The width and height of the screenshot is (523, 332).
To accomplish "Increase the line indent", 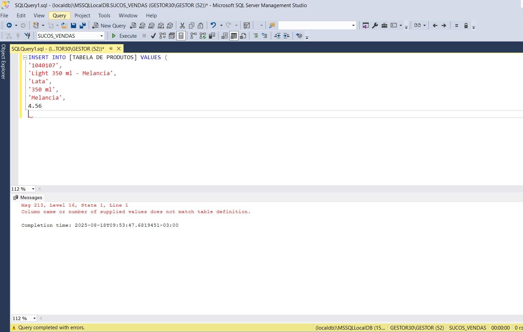I will (x=287, y=36).
